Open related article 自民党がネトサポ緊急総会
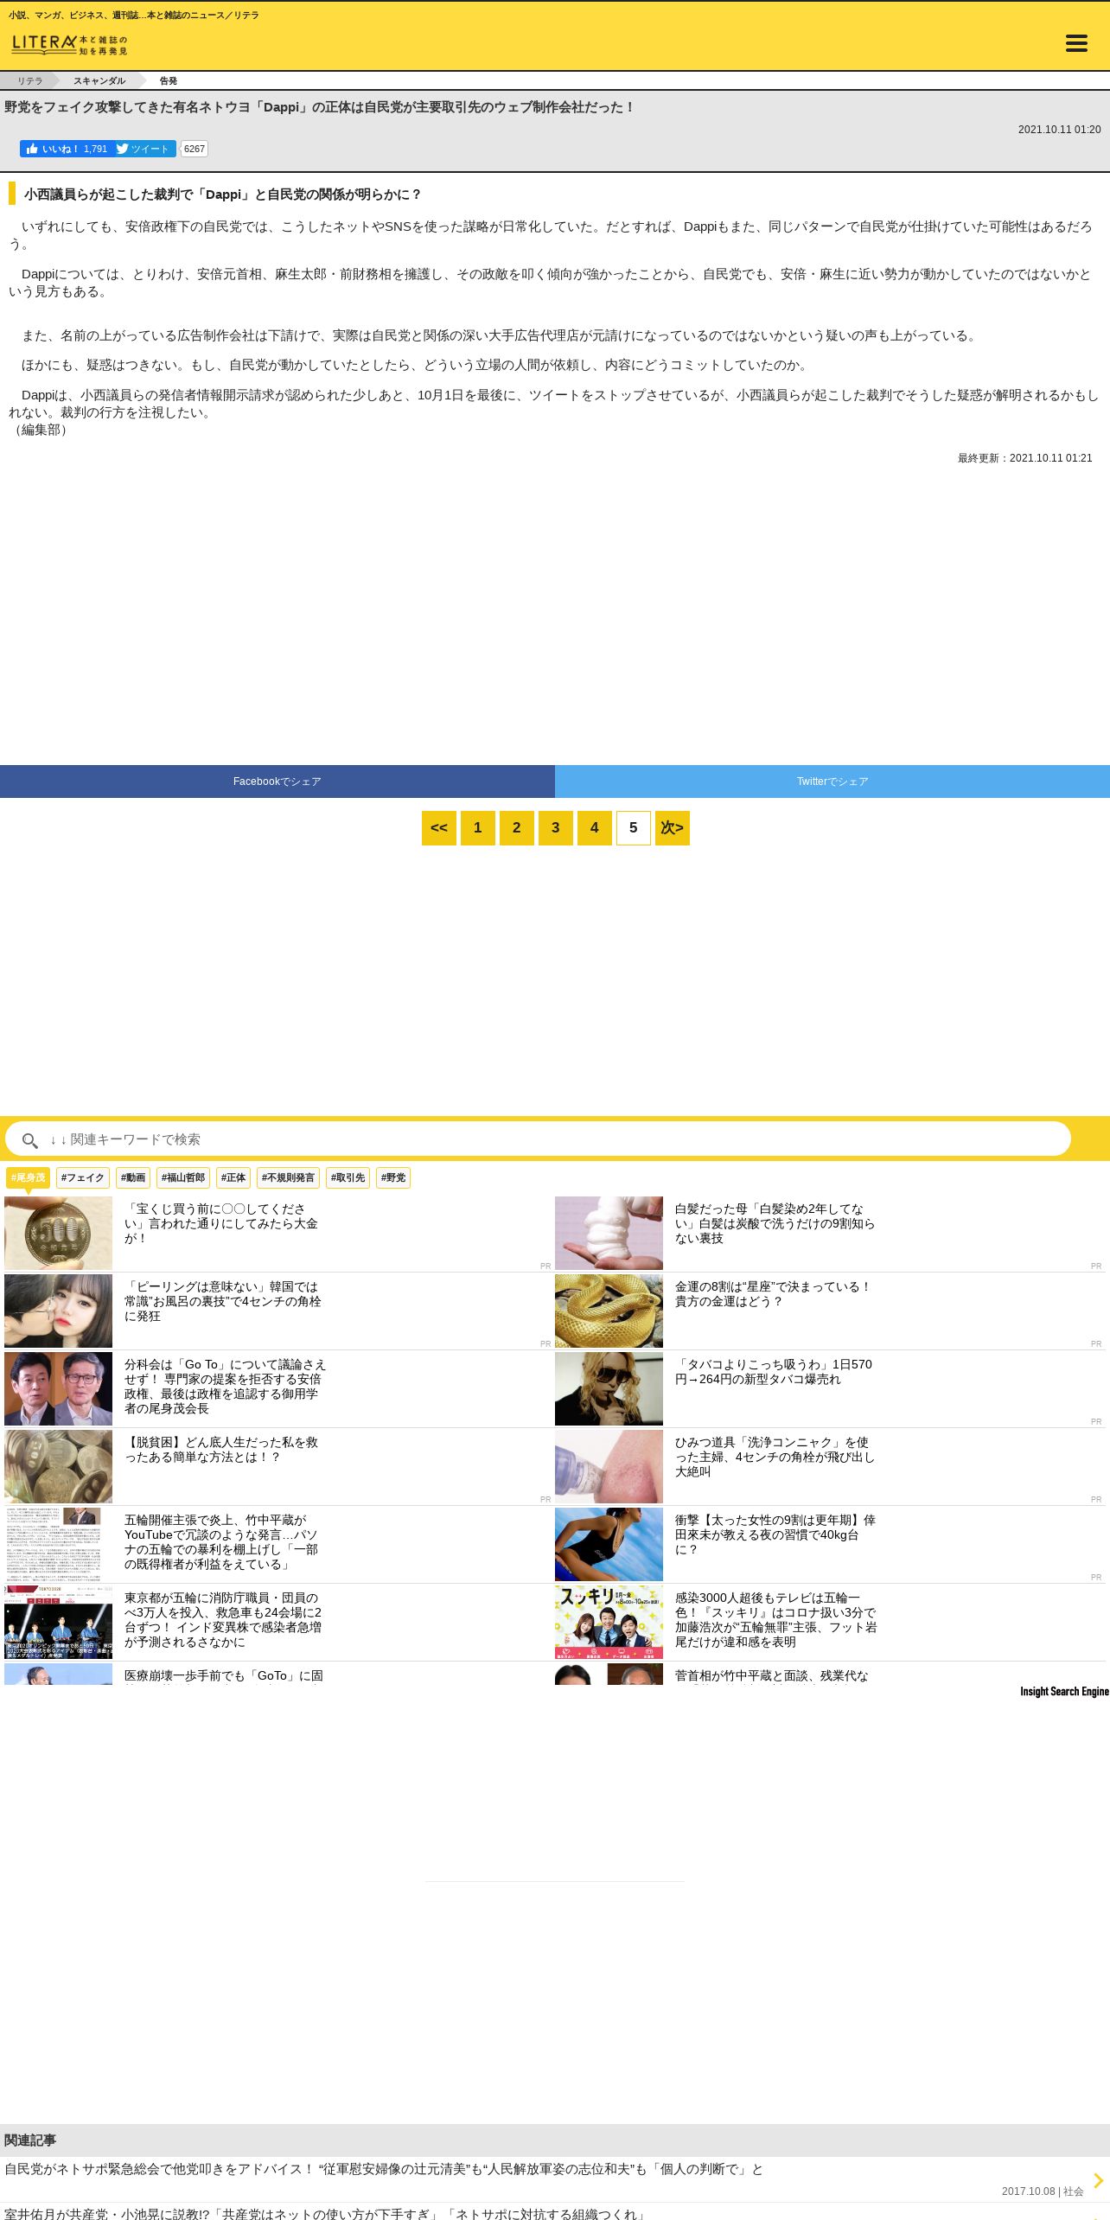Image resolution: width=1110 pixels, height=2220 pixels. click(x=383, y=2169)
